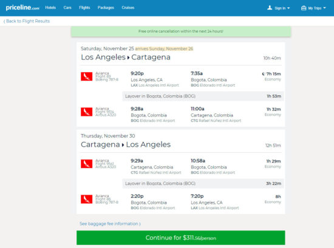Open See baggage fee information link
Screen dimensions: 334x248
pyautogui.click(x=110, y=224)
